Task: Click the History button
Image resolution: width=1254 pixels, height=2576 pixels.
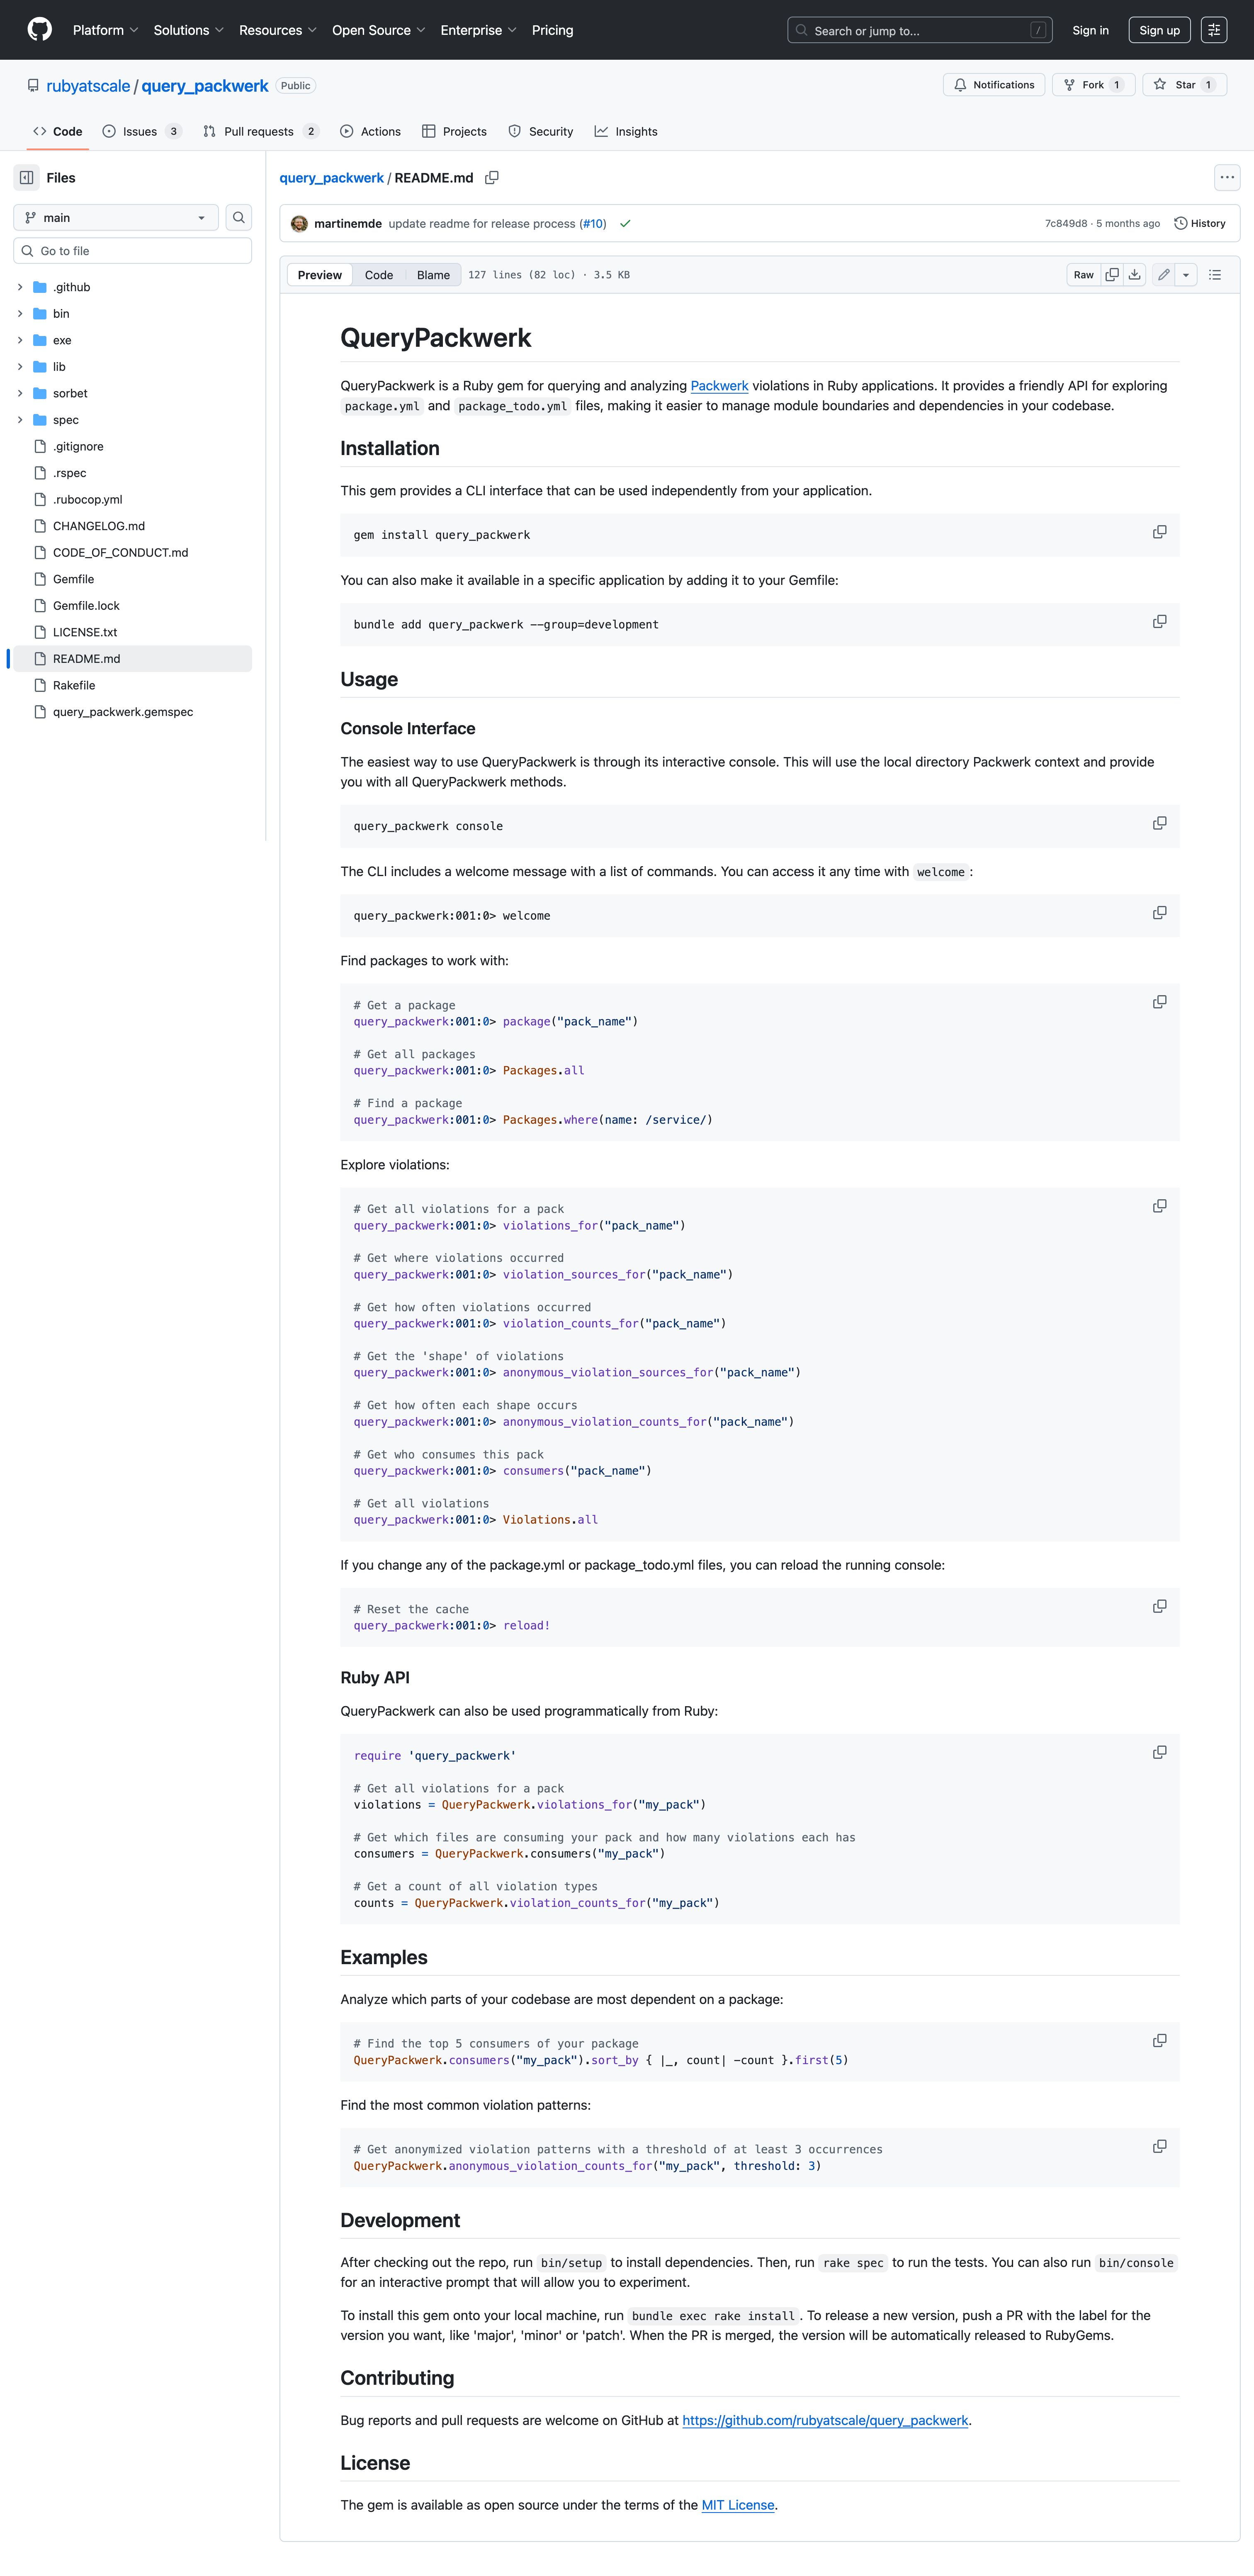Action: click(1200, 224)
